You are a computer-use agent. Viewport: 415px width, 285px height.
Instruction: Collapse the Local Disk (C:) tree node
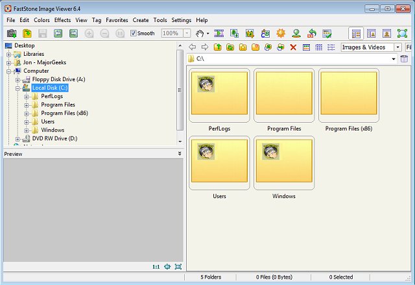[x=18, y=88]
